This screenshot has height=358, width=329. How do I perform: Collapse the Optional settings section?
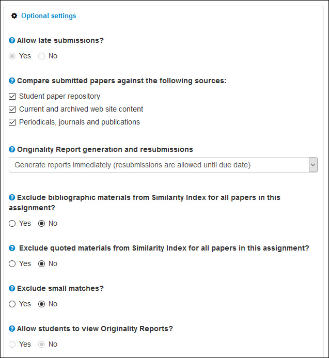click(49, 16)
